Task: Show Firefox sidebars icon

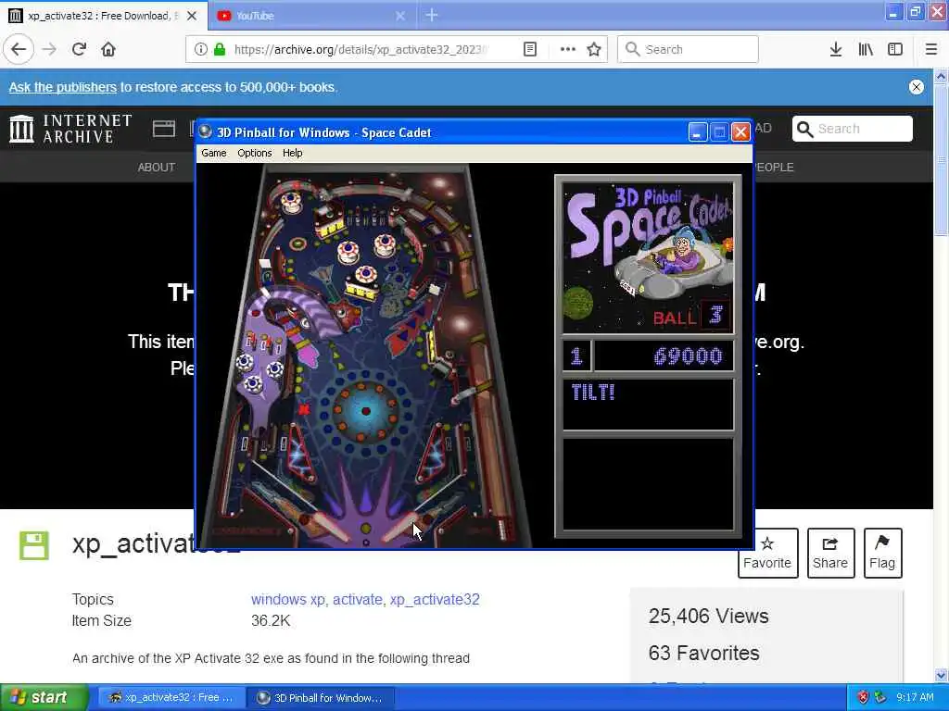Action: (x=895, y=49)
